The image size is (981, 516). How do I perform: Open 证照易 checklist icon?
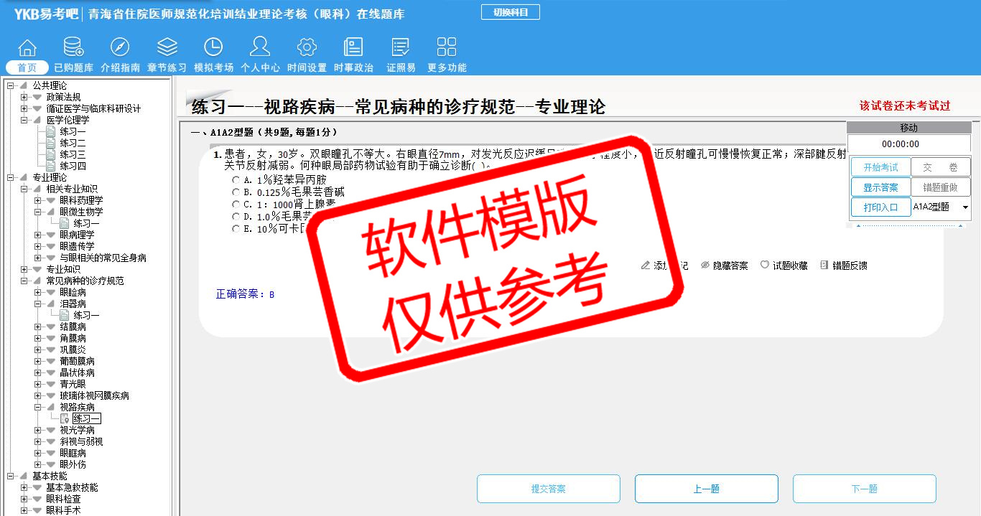pyautogui.click(x=401, y=48)
